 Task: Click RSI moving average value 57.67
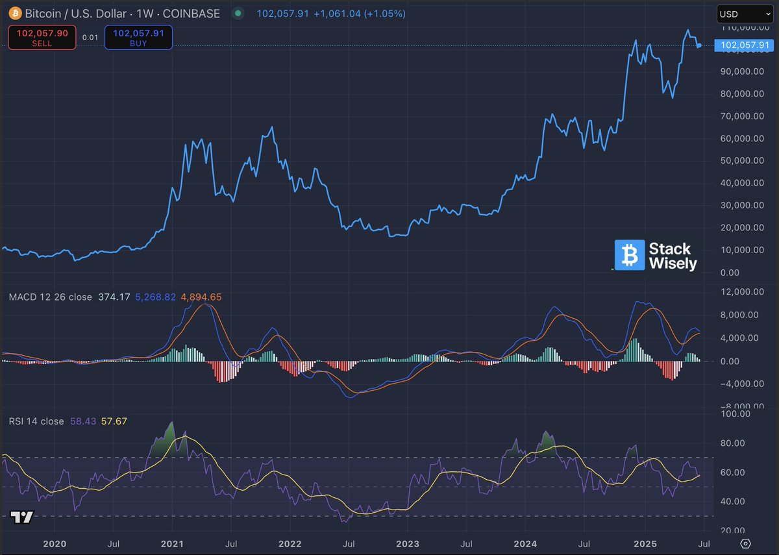click(114, 421)
